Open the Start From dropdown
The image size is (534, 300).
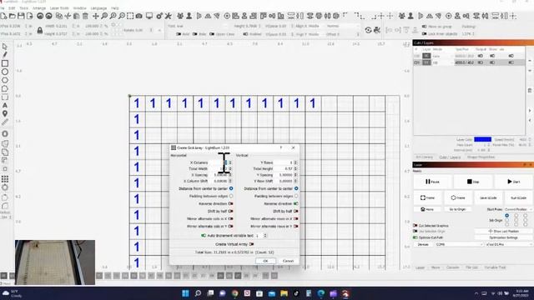pyautogui.click(x=518, y=209)
